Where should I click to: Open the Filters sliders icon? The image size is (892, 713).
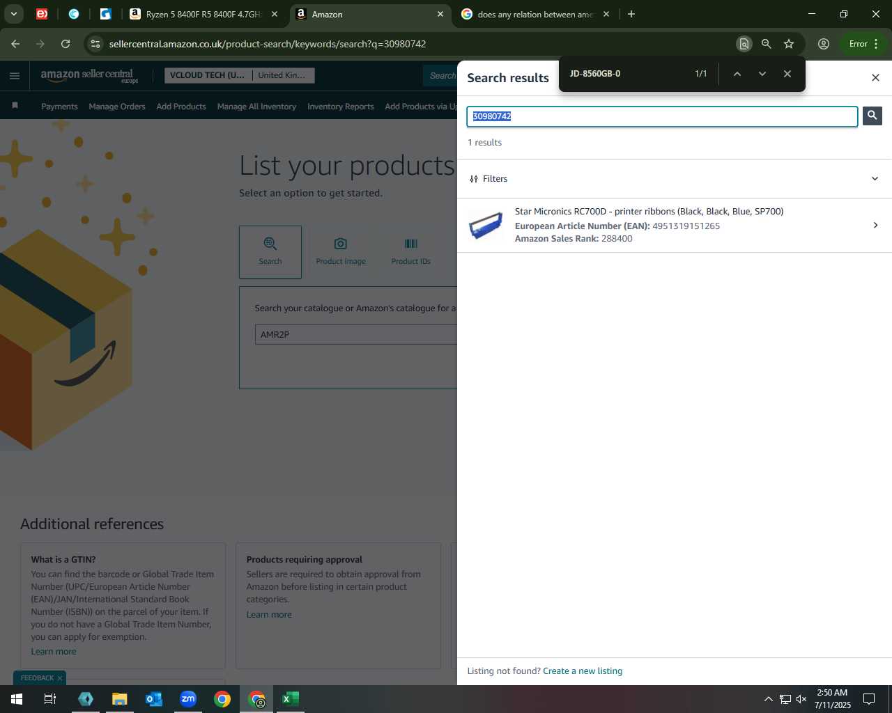[x=474, y=179]
